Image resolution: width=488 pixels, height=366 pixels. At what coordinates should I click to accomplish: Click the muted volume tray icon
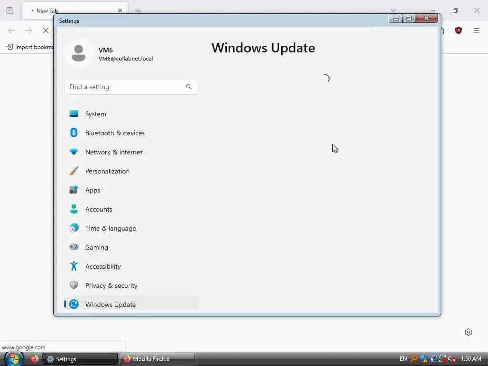[x=452, y=359]
